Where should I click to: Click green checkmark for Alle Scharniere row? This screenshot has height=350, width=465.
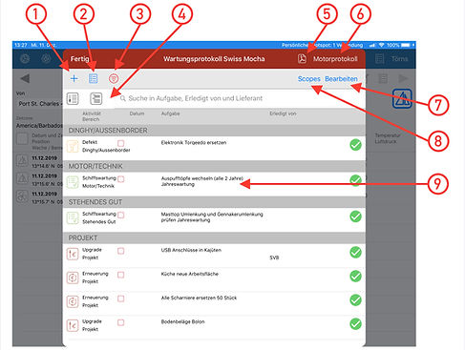pos(355,300)
